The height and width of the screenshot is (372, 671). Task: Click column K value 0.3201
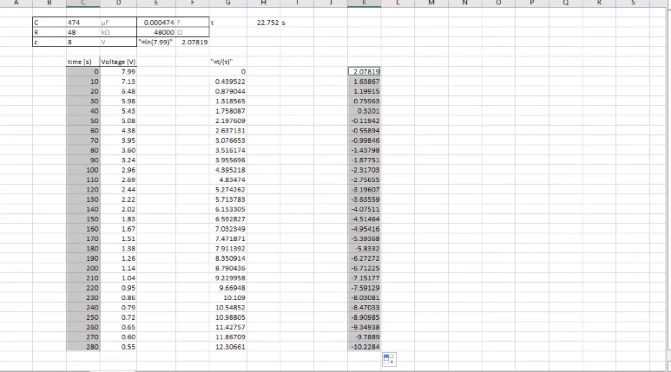click(365, 111)
